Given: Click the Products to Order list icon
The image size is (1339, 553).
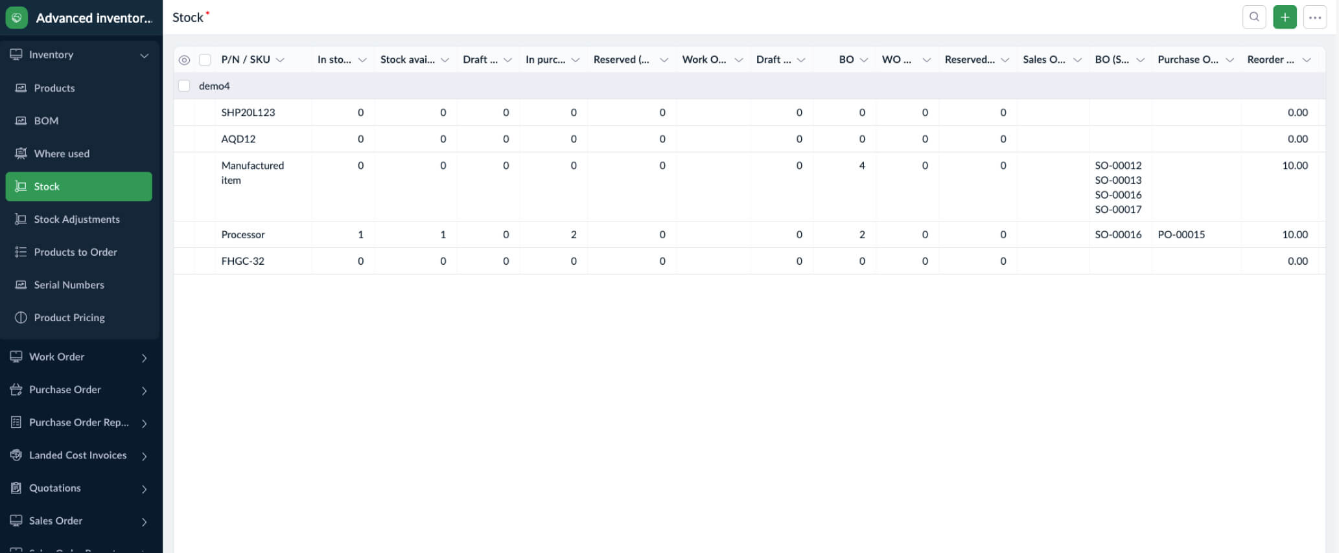Looking at the screenshot, I should [x=21, y=252].
